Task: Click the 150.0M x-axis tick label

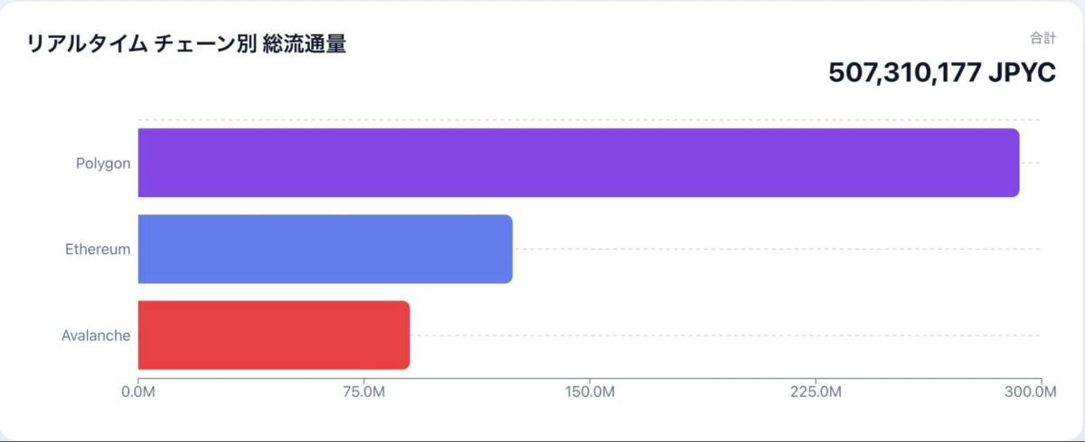Action: pos(590,392)
